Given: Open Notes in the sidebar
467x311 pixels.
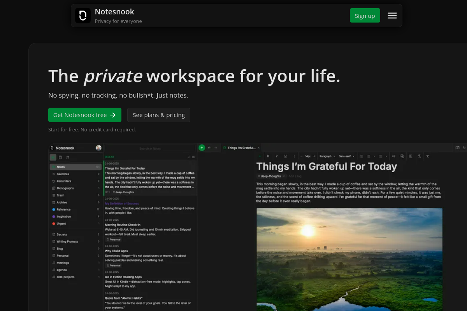Looking at the screenshot, I should tap(75, 167).
